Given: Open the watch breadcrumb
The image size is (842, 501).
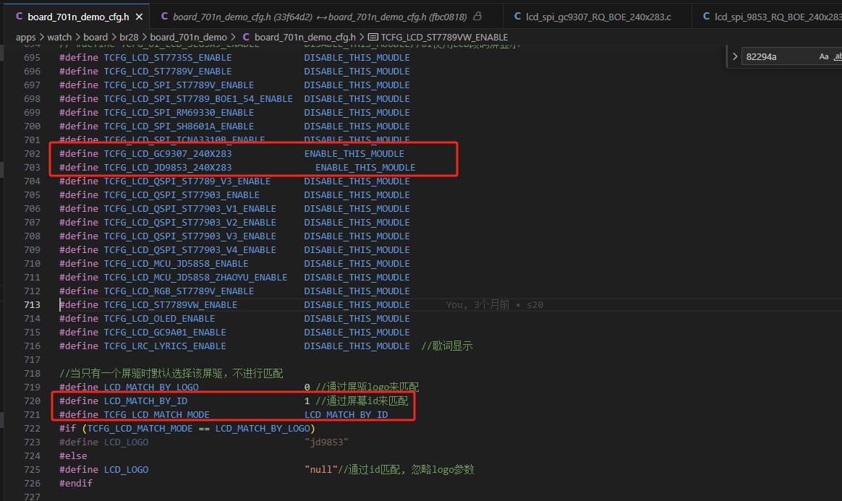Looking at the screenshot, I should [59, 37].
